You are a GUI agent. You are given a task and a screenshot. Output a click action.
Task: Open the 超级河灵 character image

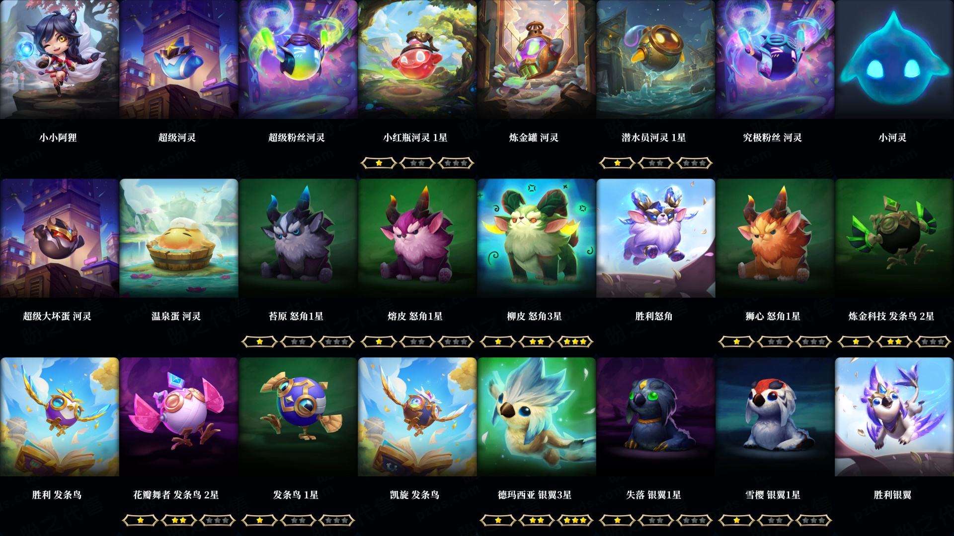pyautogui.click(x=179, y=60)
